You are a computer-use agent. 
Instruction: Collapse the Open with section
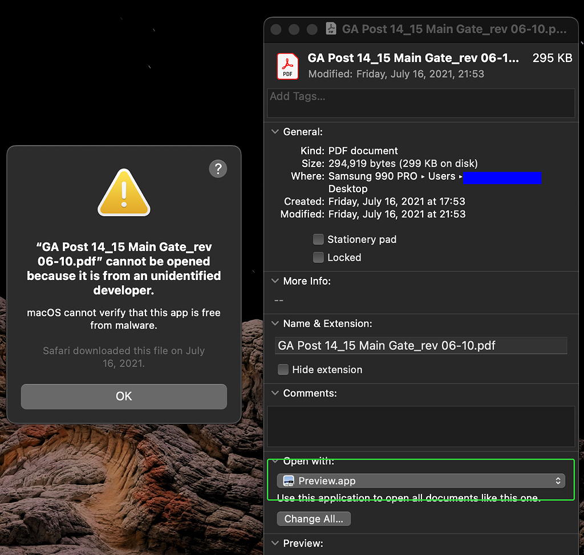[275, 461]
